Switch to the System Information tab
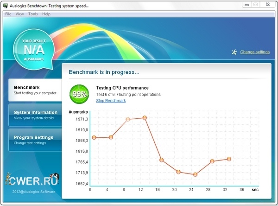The image size is (278, 206). pos(35,115)
